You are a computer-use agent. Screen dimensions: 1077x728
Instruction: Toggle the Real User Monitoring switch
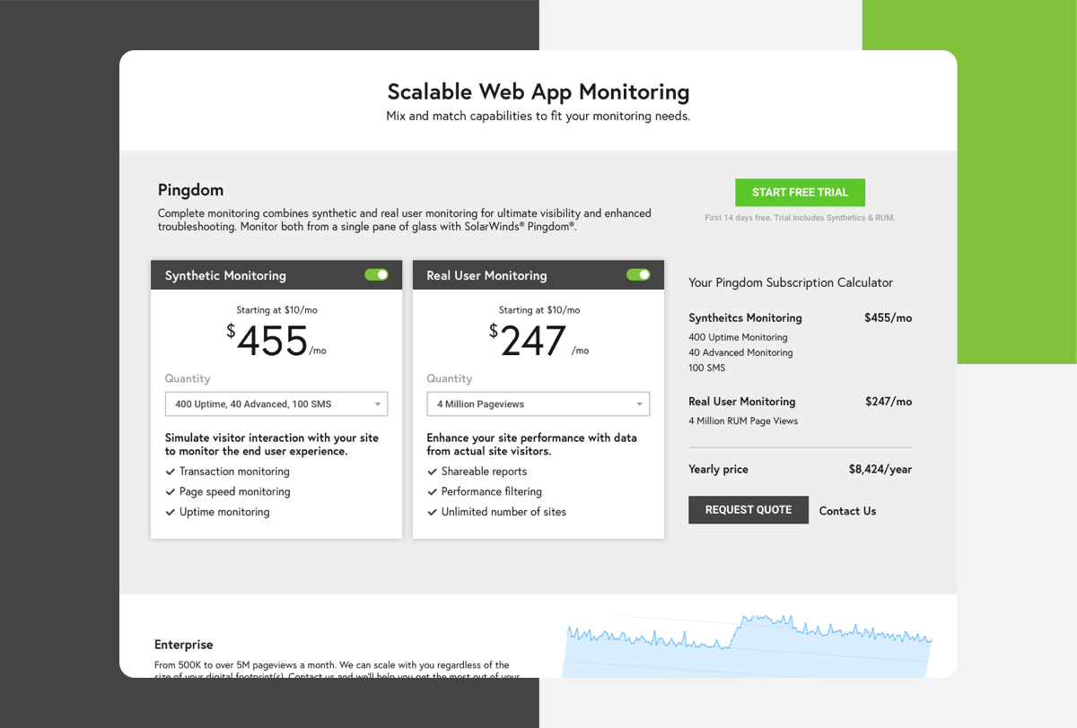pos(639,275)
